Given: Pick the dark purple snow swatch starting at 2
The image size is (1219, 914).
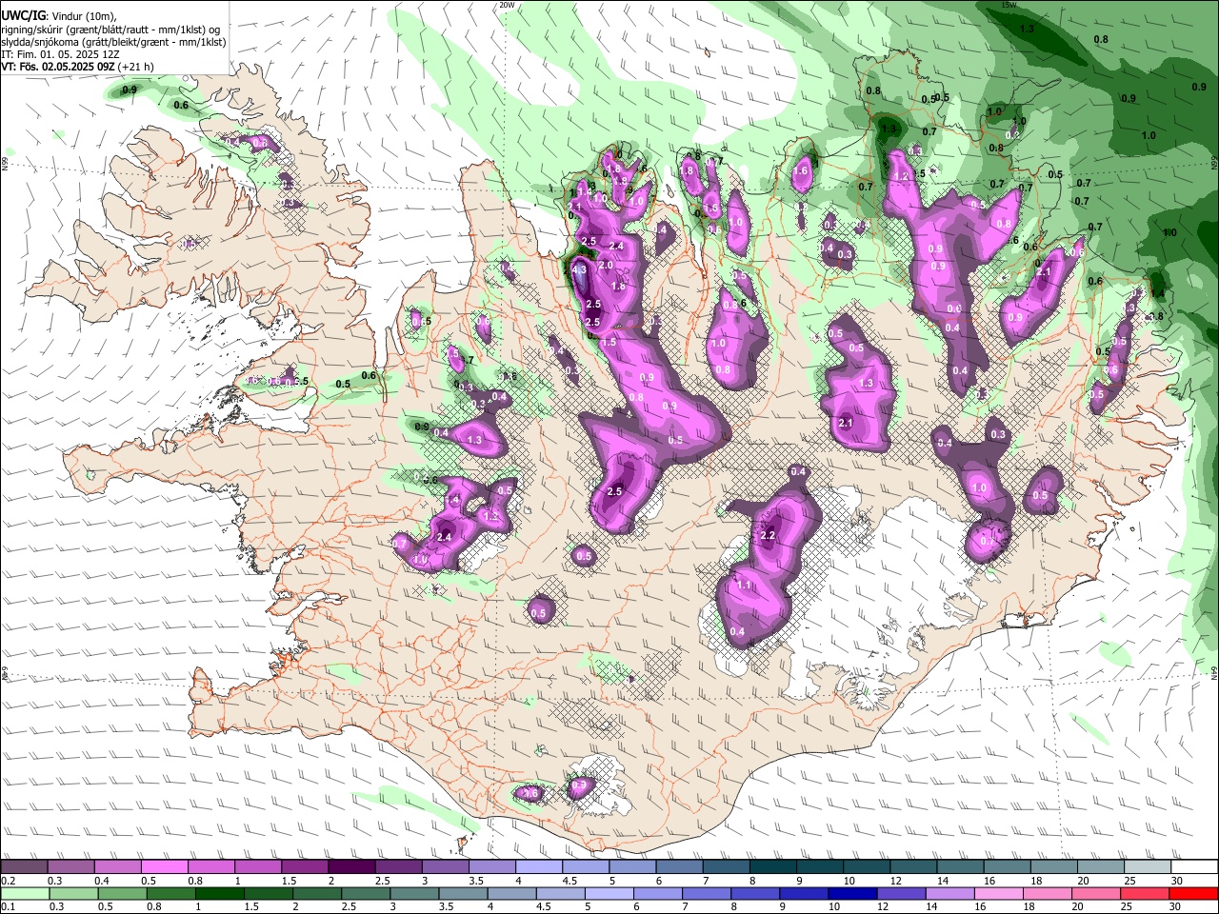Looking at the screenshot, I should (x=351, y=867).
